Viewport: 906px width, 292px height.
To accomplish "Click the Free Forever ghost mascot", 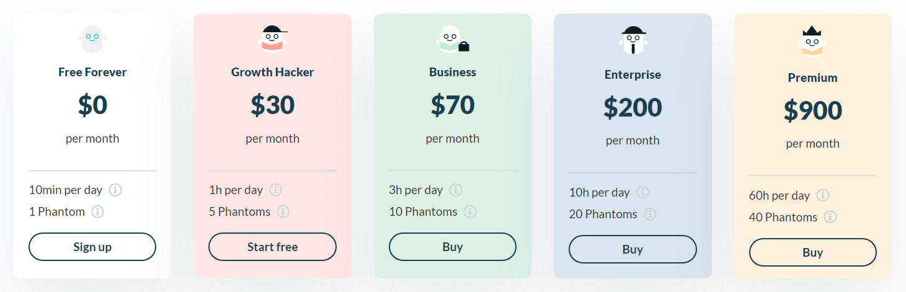I will point(92,38).
